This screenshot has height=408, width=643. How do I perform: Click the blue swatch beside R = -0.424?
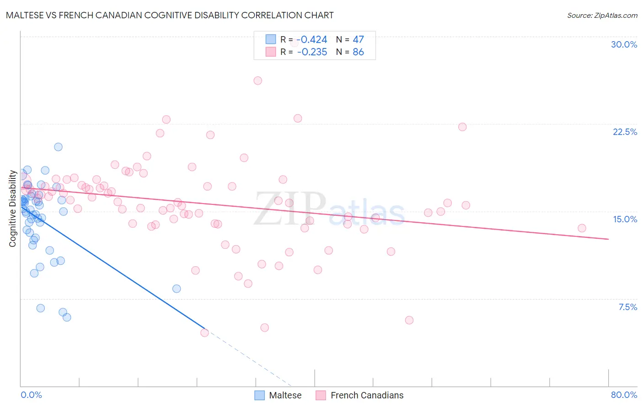point(271,39)
